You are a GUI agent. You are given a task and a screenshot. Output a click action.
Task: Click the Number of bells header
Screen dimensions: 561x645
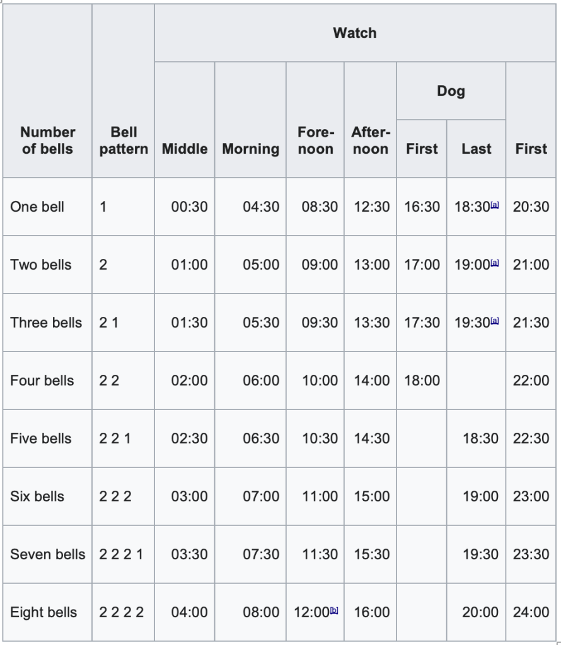coord(47,140)
